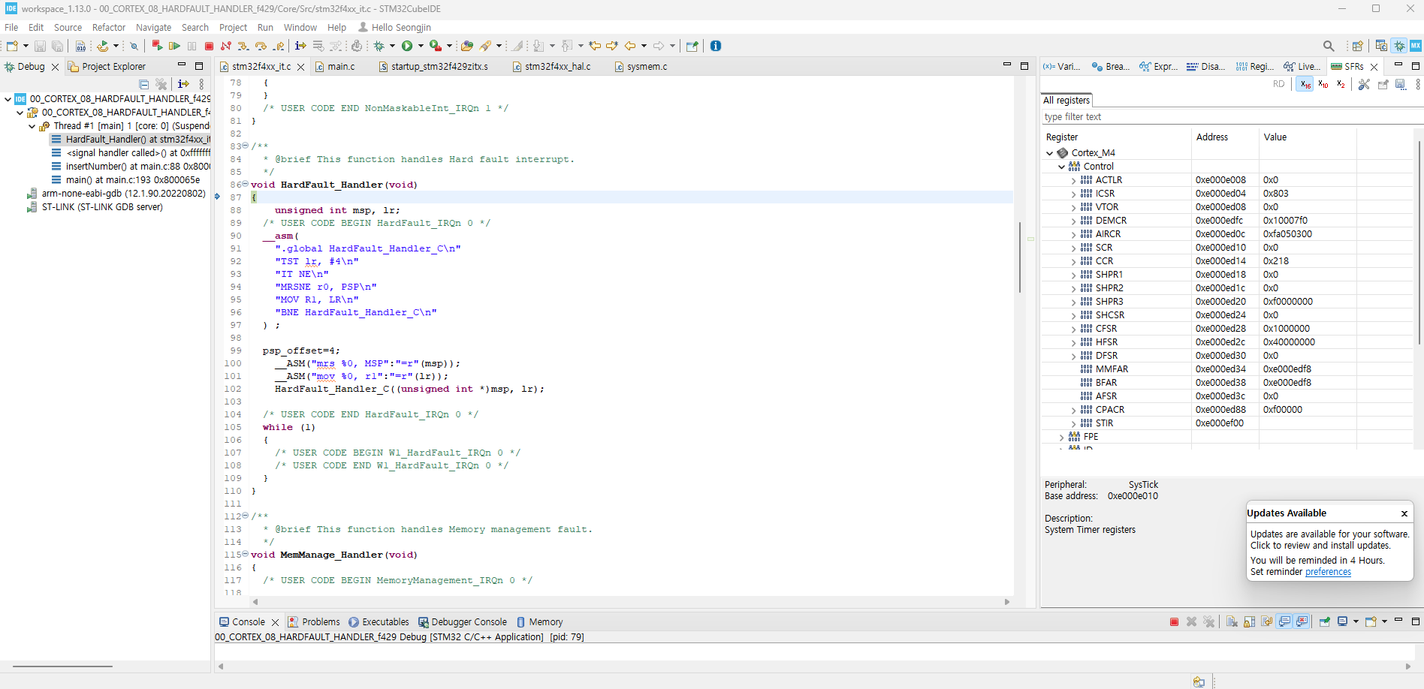Collapse all in the Debug view
Viewport: 1424px width, 689px height.
[x=143, y=84]
